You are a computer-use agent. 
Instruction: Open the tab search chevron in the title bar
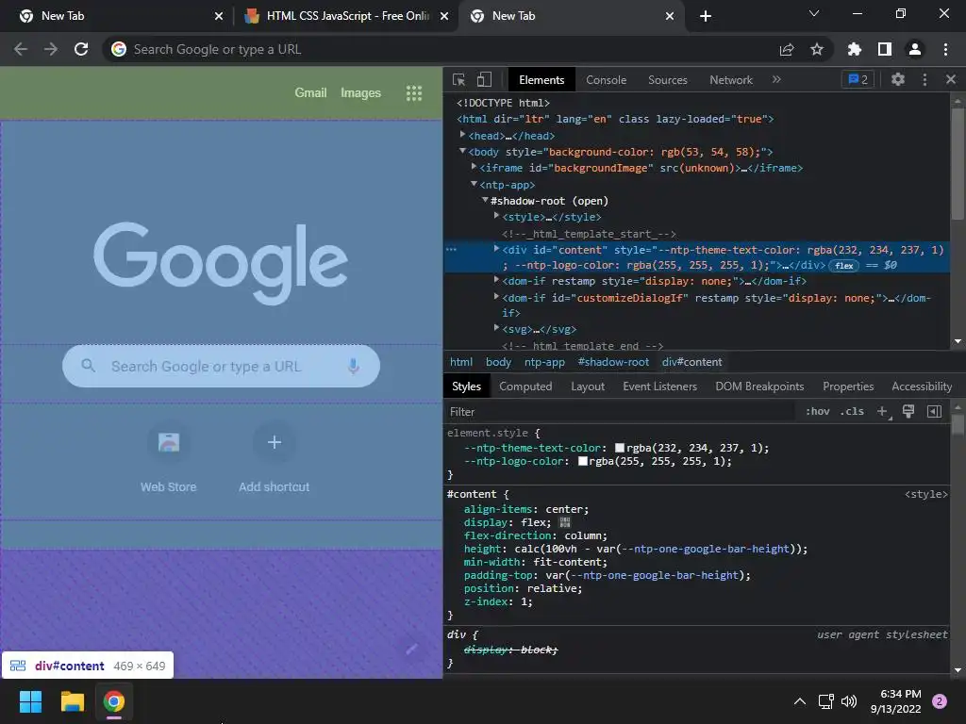click(x=814, y=13)
